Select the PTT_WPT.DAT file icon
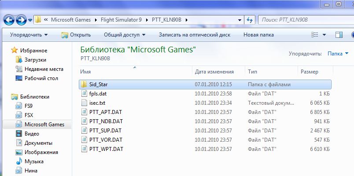Screen dimensions: 354x176 84,149
